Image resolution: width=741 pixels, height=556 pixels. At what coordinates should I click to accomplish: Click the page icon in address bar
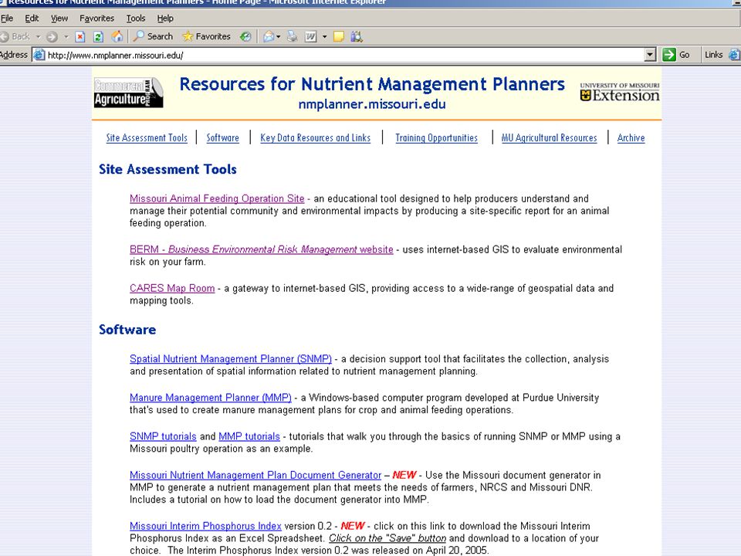coord(39,55)
